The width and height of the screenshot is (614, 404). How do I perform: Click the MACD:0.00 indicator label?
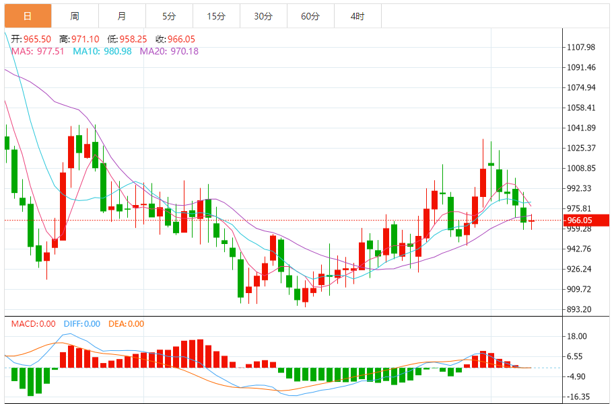[x=33, y=324]
